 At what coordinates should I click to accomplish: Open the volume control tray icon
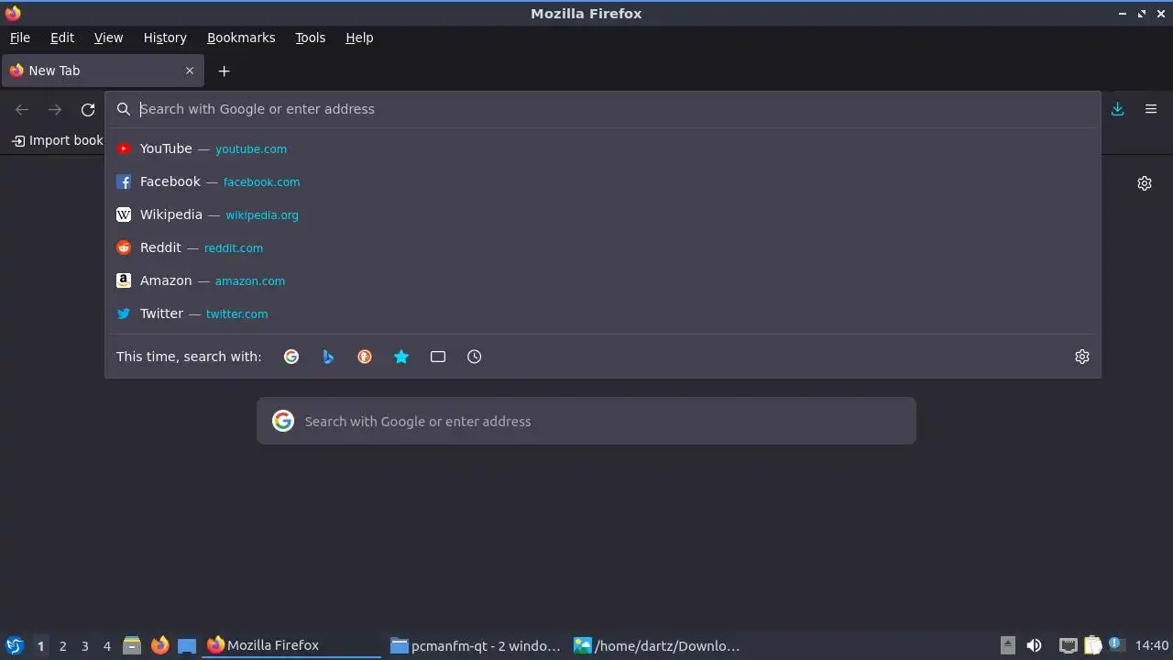(1034, 645)
